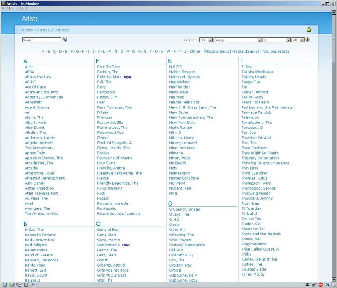The height and width of the screenshot is (288, 337).
Task: Open the Random count dropdown showing 50
Action: coord(206,40)
